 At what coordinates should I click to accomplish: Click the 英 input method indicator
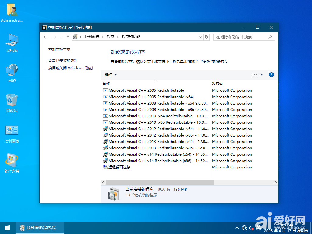[x=258, y=228]
